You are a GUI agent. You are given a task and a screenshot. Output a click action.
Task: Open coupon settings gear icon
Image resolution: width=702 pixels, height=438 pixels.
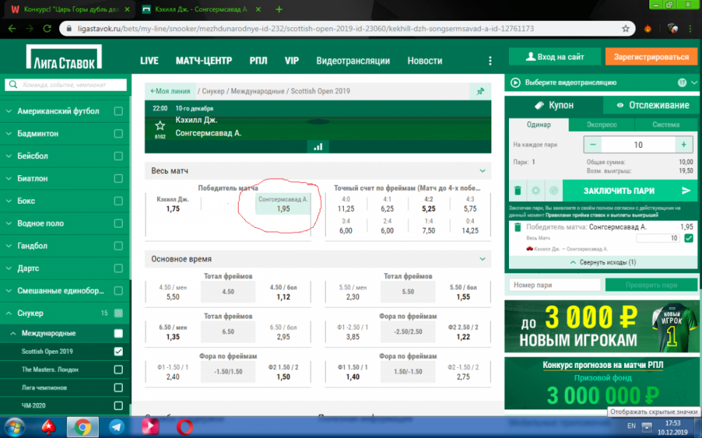point(536,191)
